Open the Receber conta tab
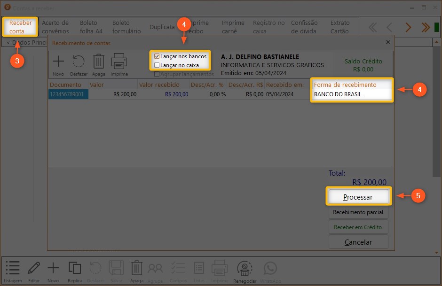This screenshot has width=442, height=286. click(20, 27)
